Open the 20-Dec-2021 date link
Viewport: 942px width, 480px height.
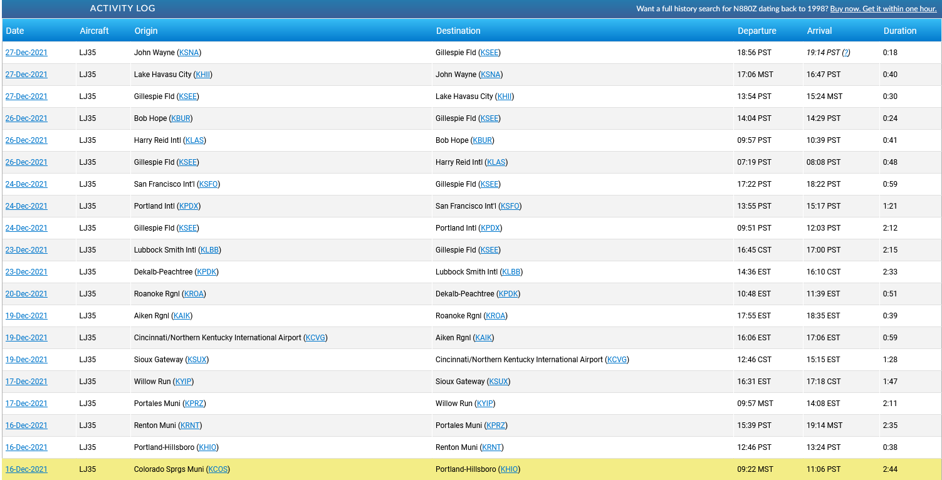[26, 294]
